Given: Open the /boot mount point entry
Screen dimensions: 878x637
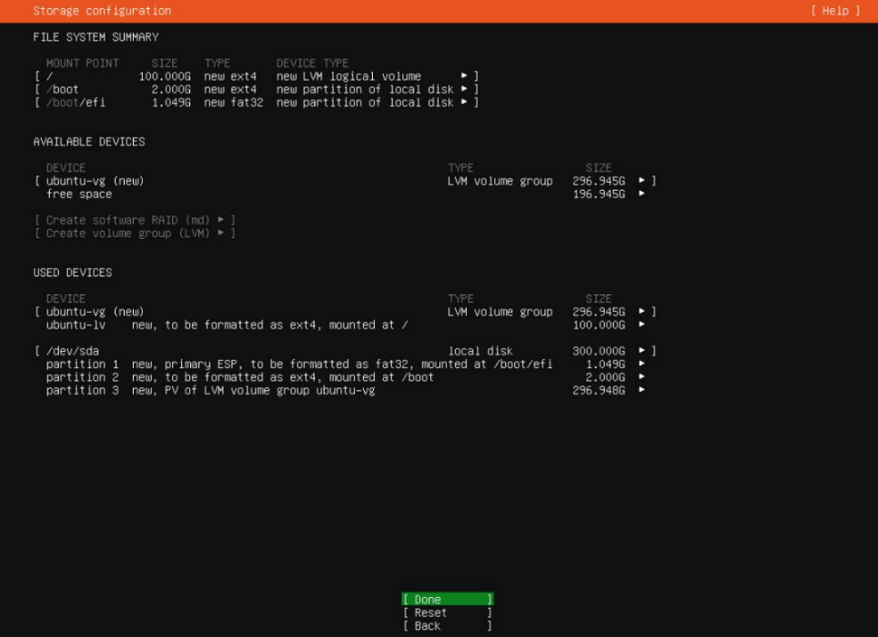Looking at the screenshot, I should coord(255,89).
